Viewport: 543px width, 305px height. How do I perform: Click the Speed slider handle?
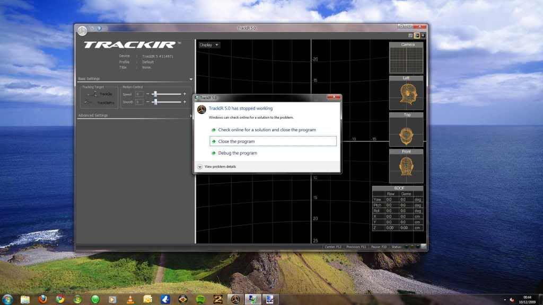point(155,94)
